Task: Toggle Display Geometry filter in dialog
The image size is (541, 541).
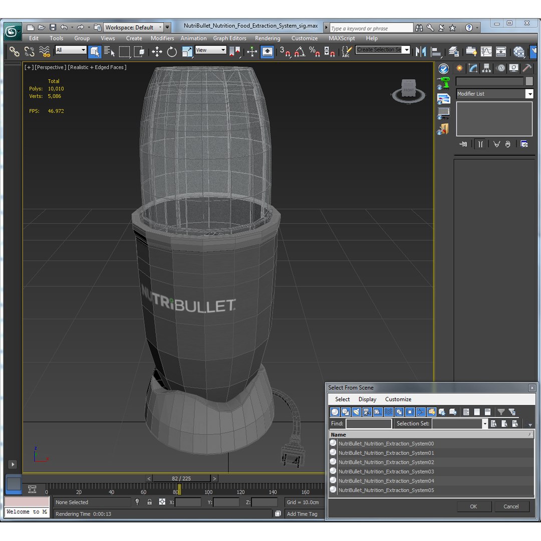Action: pos(335,412)
